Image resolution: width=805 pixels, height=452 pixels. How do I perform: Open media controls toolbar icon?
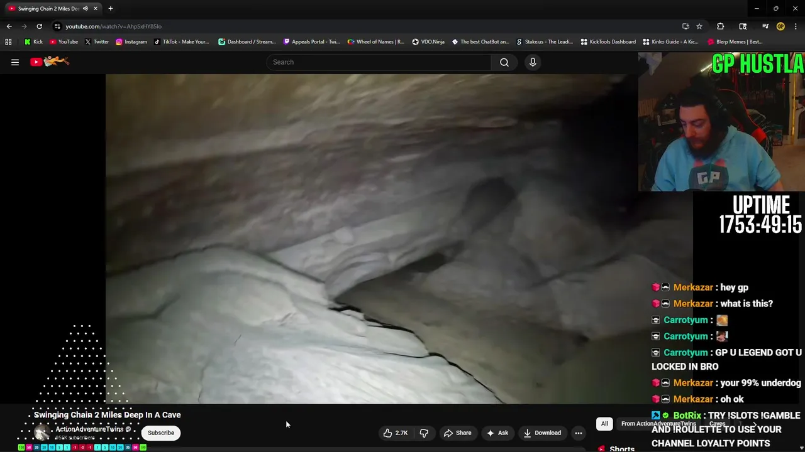(765, 26)
